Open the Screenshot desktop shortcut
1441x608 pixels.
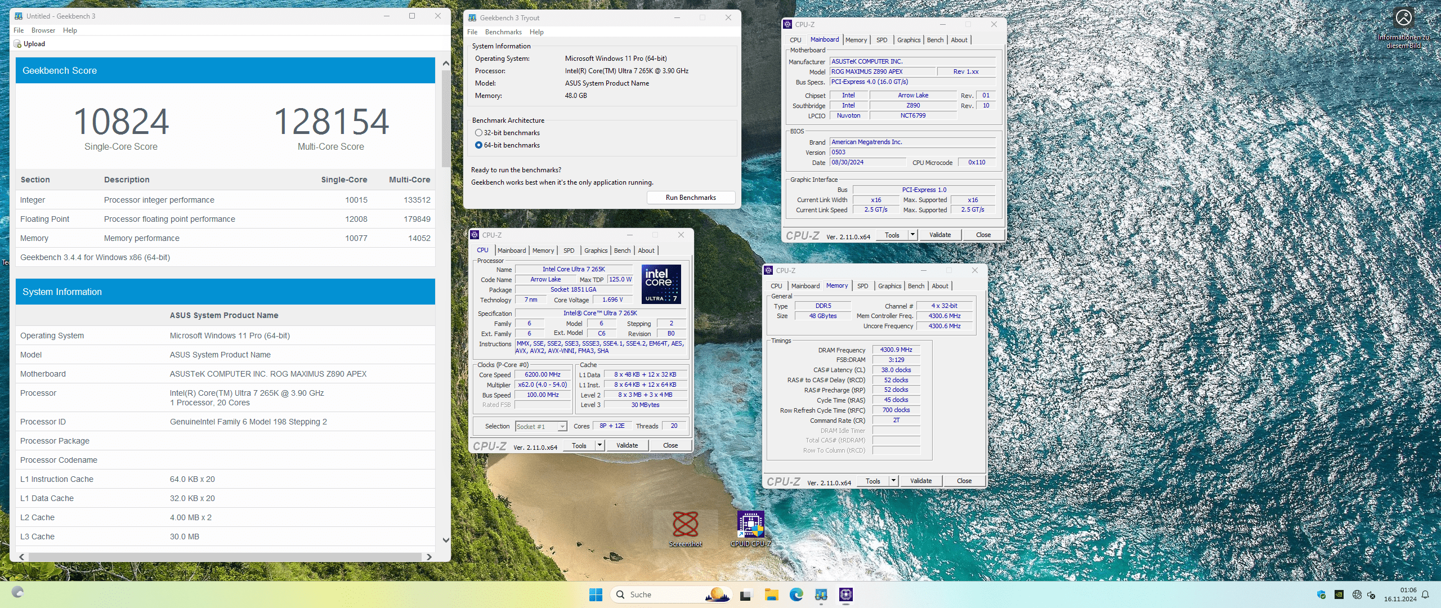[x=685, y=529]
